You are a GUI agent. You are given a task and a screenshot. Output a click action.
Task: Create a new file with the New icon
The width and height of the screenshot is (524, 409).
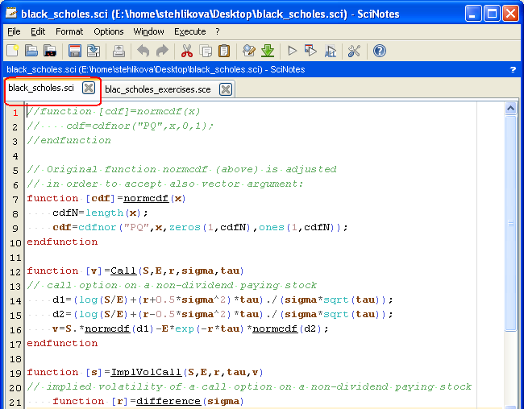(13, 51)
